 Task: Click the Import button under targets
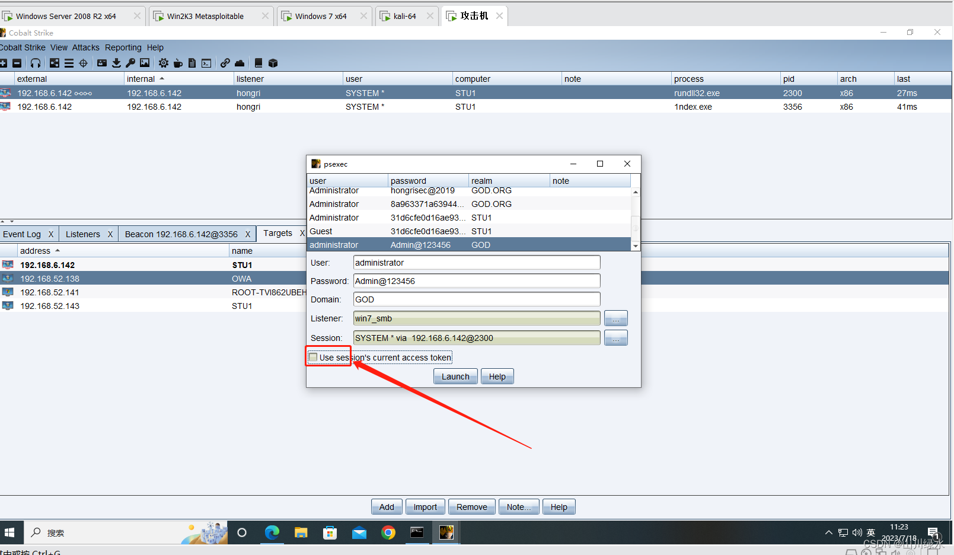point(425,507)
